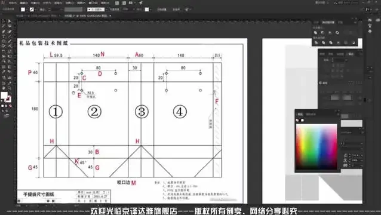Select the Artboard tool

4,84
